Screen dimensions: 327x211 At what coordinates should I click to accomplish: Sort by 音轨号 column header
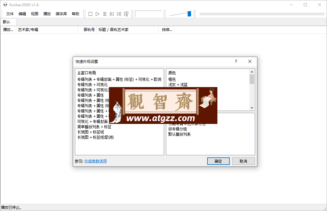(87, 30)
